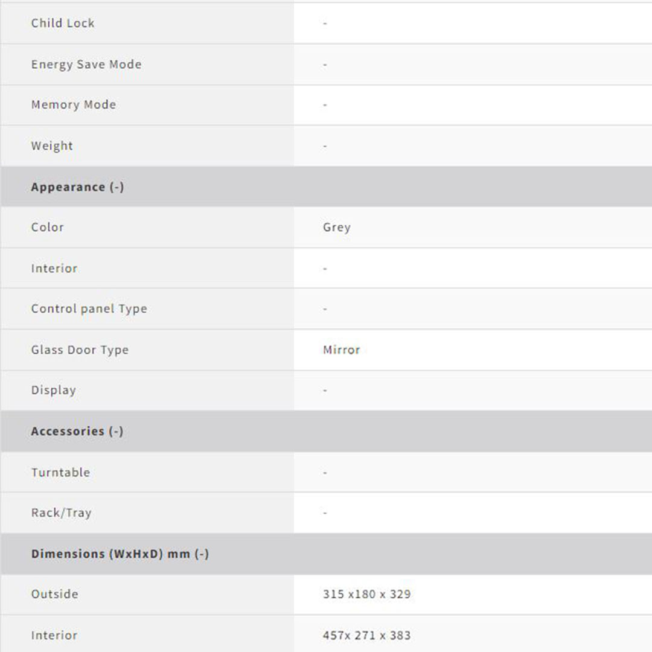652x652 pixels.
Task: Click the Glass Door Type label
Action: click(x=80, y=350)
